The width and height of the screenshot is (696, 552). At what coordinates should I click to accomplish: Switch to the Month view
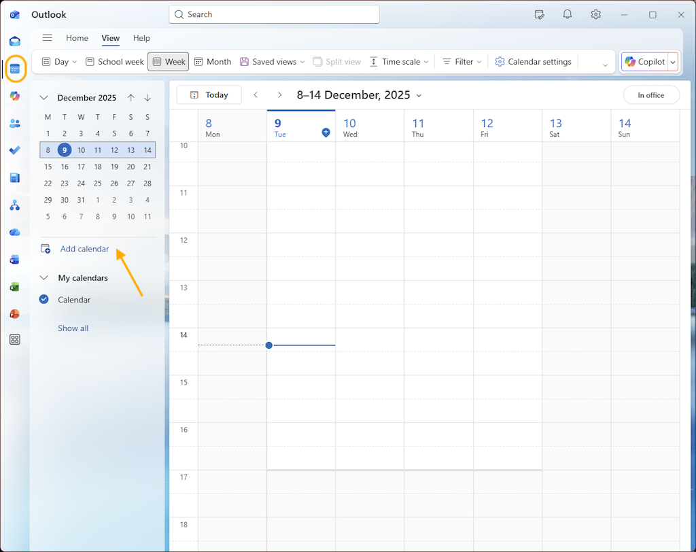pos(212,62)
